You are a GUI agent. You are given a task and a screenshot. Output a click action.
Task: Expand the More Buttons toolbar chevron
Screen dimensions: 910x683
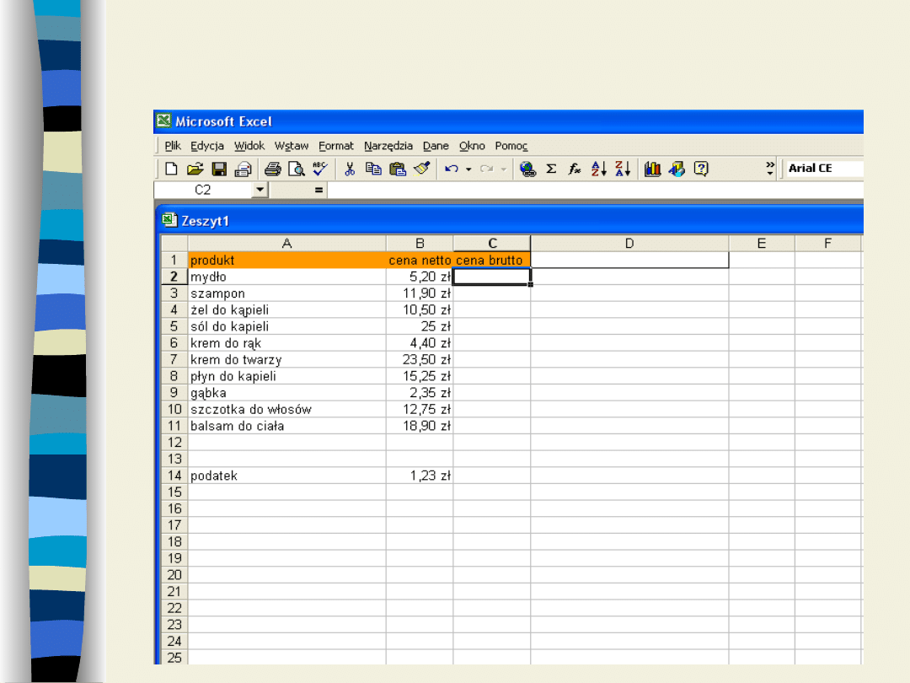click(x=770, y=169)
